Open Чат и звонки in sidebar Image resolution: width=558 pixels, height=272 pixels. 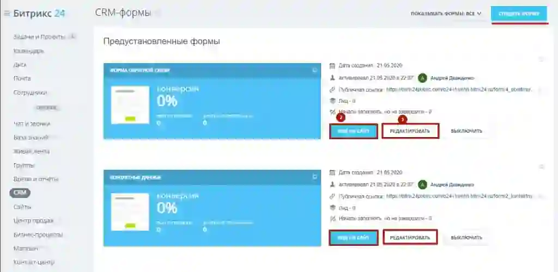[x=32, y=124]
